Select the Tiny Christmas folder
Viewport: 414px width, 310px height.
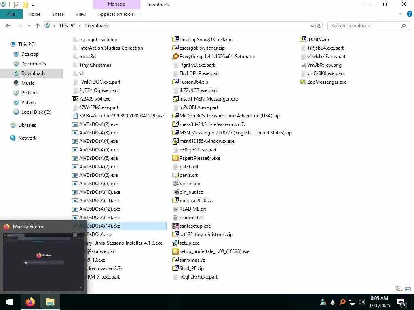95,65
